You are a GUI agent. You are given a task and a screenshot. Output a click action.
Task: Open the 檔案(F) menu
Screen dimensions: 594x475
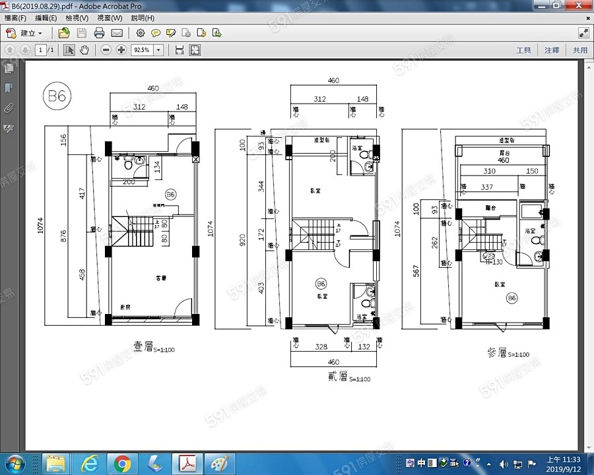coord(15,18)
